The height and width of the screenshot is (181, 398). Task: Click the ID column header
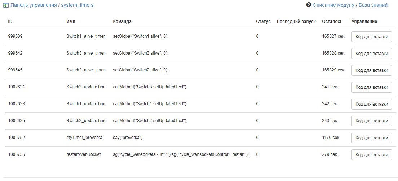[x=10, y=22]
